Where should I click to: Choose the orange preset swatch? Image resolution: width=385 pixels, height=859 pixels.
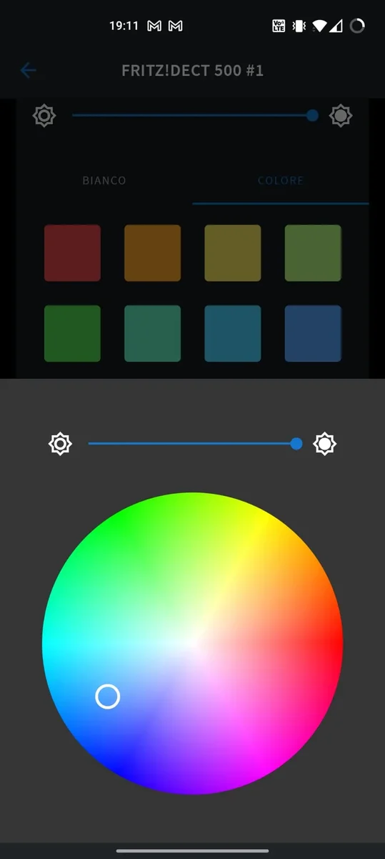[153, 253]
